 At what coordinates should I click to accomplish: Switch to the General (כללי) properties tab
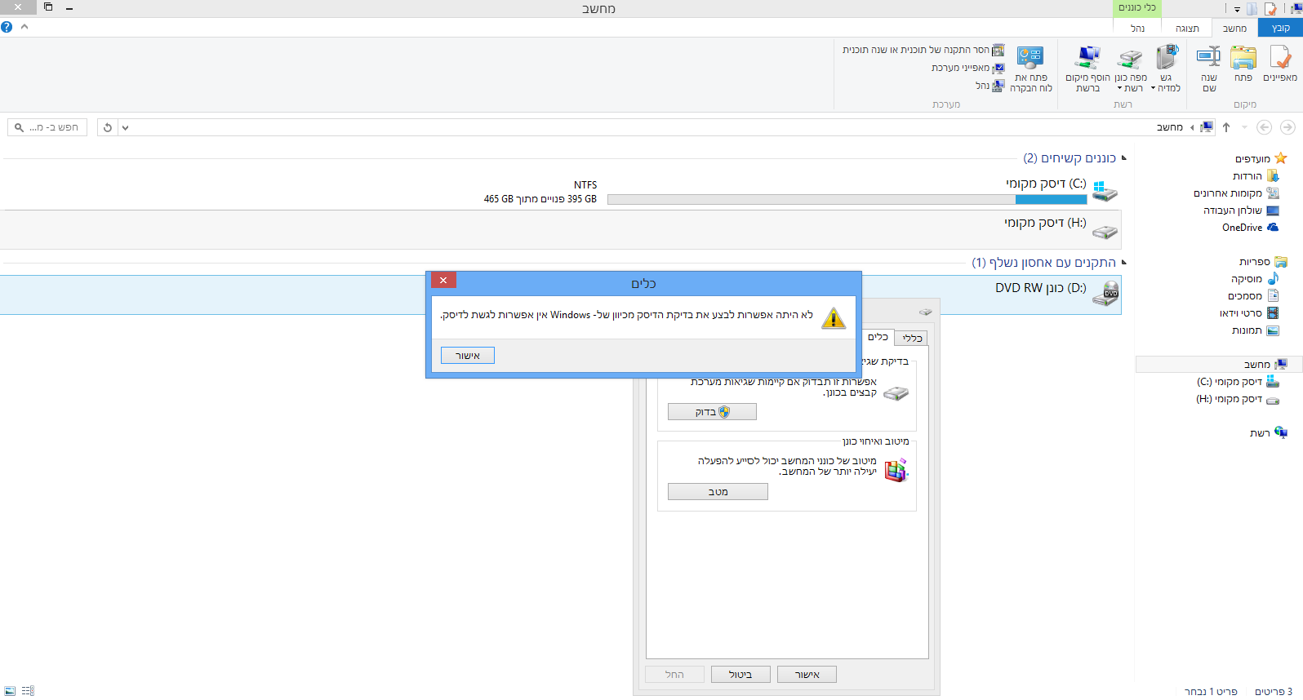pos(912,338)
